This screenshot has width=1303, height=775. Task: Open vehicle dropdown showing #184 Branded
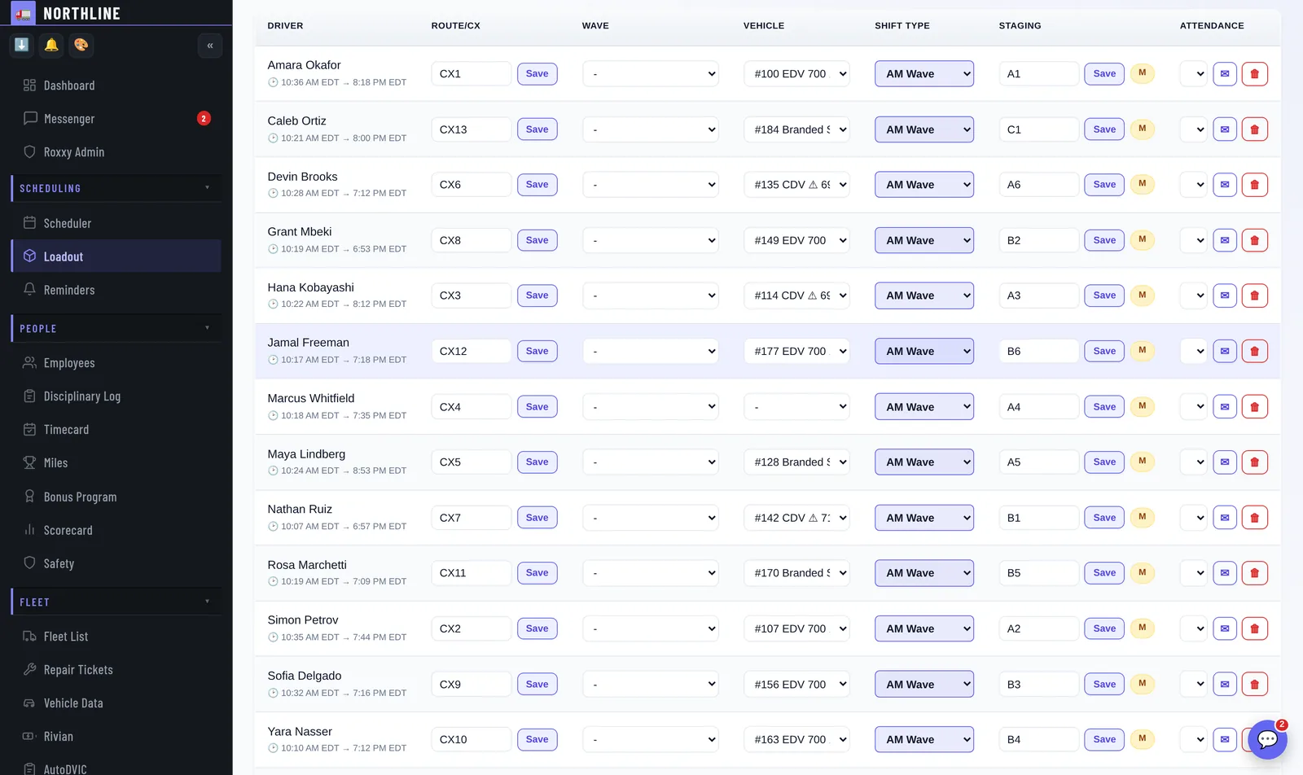point(796,129)
